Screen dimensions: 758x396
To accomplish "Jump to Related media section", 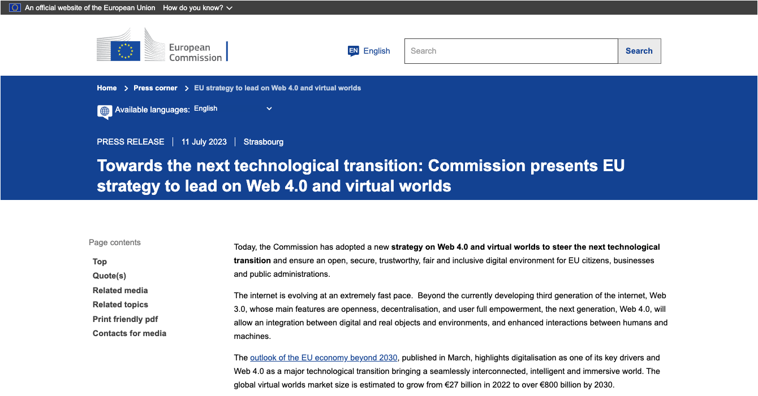I will 120,290.
